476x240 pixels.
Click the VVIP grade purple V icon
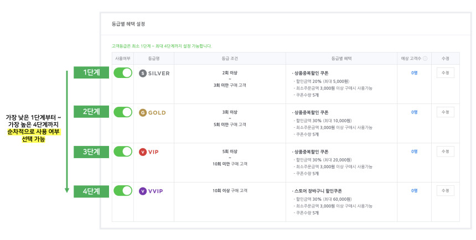pyautogui.click(x=143, y=191)
